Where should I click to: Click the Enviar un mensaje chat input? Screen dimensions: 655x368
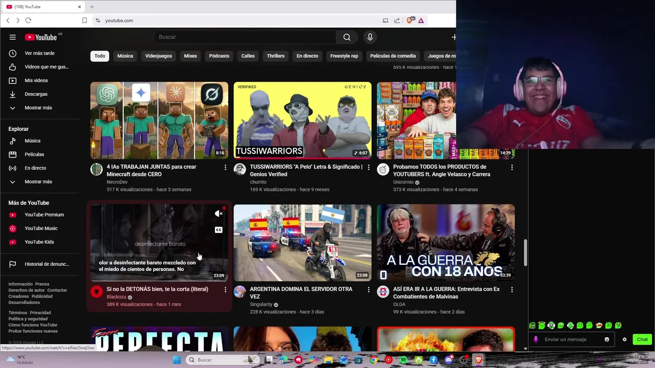pos(572,339)
